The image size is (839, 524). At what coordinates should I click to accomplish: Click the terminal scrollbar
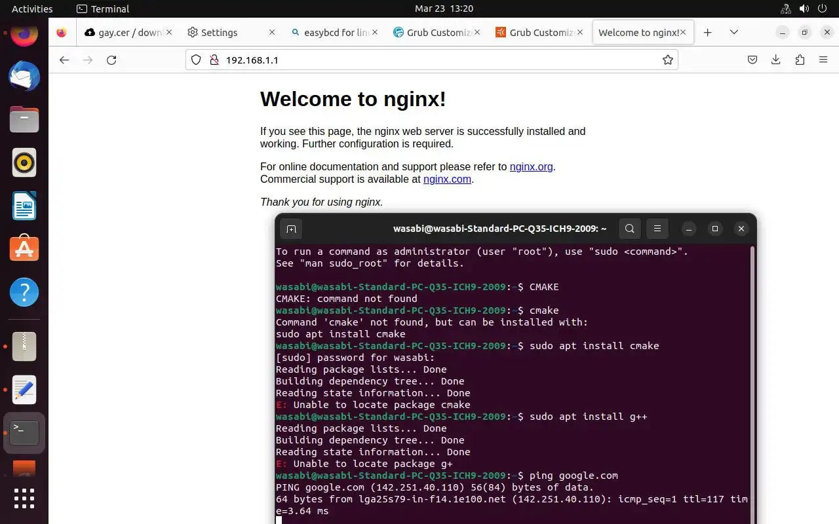coord(752,385)
